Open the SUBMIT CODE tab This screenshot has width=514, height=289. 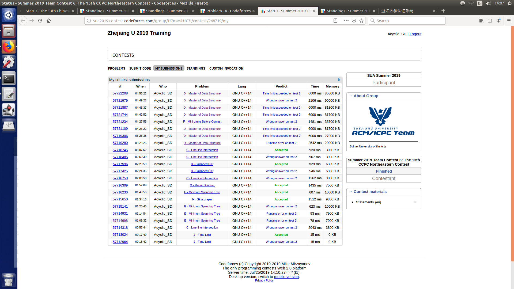tap(140, 69)
